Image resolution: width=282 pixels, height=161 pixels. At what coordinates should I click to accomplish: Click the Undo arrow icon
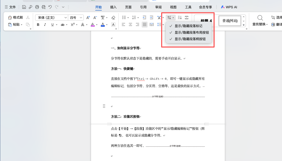(x=50, y=7)
